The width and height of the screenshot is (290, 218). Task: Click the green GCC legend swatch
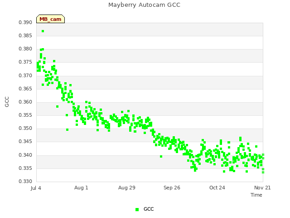coord(137,209)
